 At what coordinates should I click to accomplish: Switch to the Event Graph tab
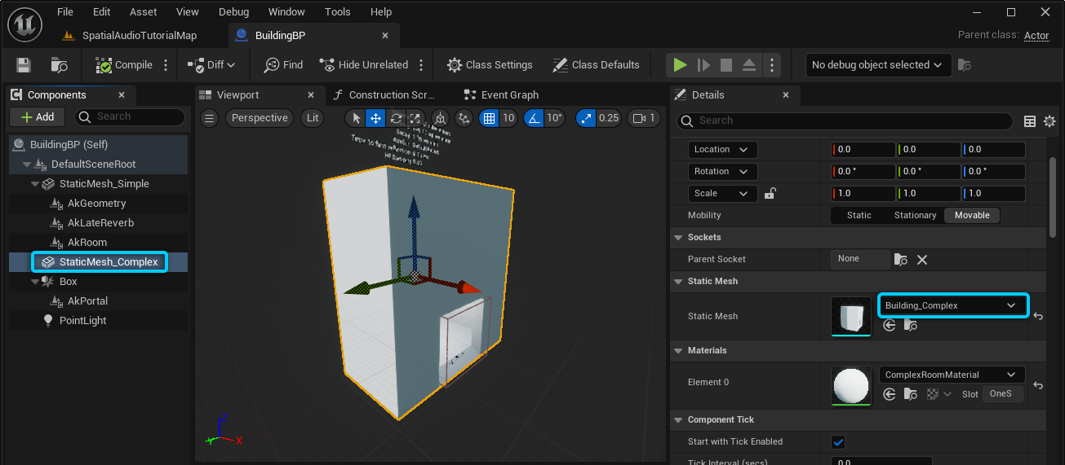(x=509, y=95)
